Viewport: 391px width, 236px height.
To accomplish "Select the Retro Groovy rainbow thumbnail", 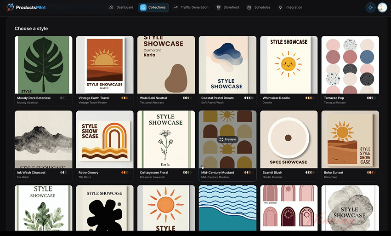I will tap(105, 139).
